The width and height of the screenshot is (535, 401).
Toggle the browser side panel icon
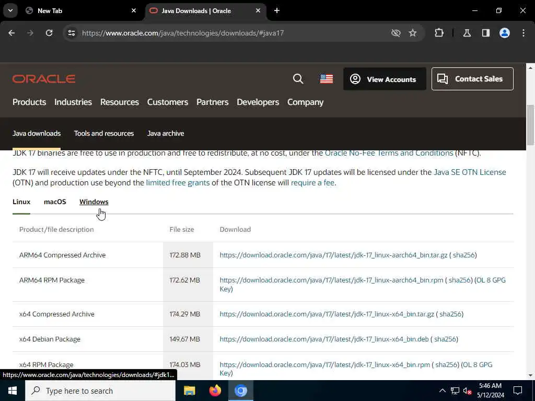point(486,33)
